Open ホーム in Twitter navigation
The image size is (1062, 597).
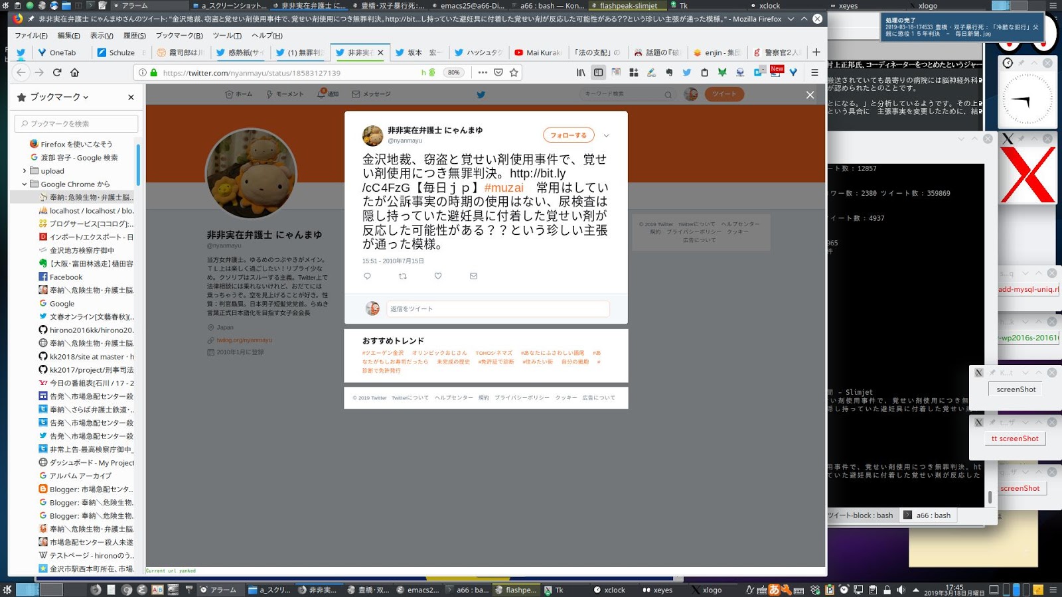click(239, 94)
